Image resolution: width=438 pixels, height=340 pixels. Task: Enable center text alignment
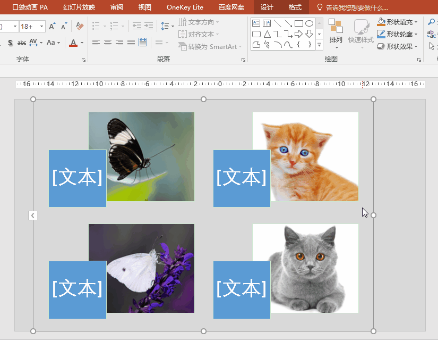[x=108, y=43]
